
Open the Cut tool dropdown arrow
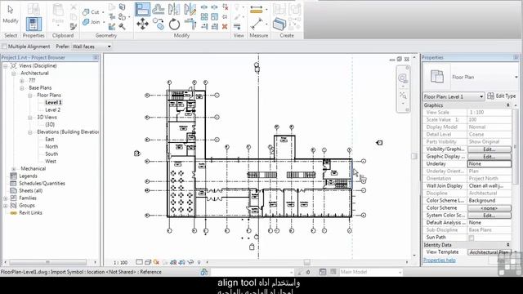[x=103, y=12]
